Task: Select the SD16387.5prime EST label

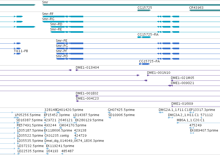Action: pos(29,120)
